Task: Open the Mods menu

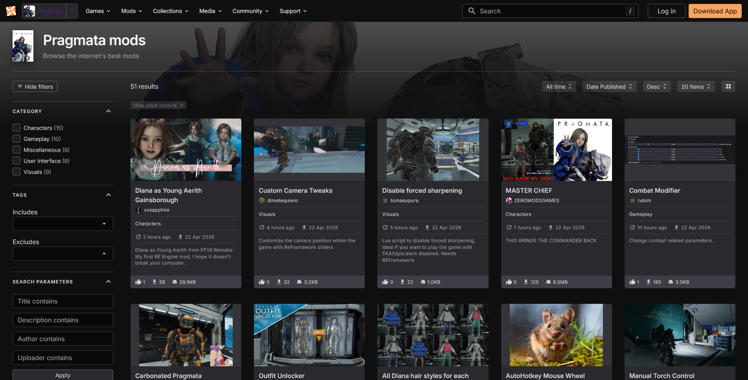Action: click(132, 11)
